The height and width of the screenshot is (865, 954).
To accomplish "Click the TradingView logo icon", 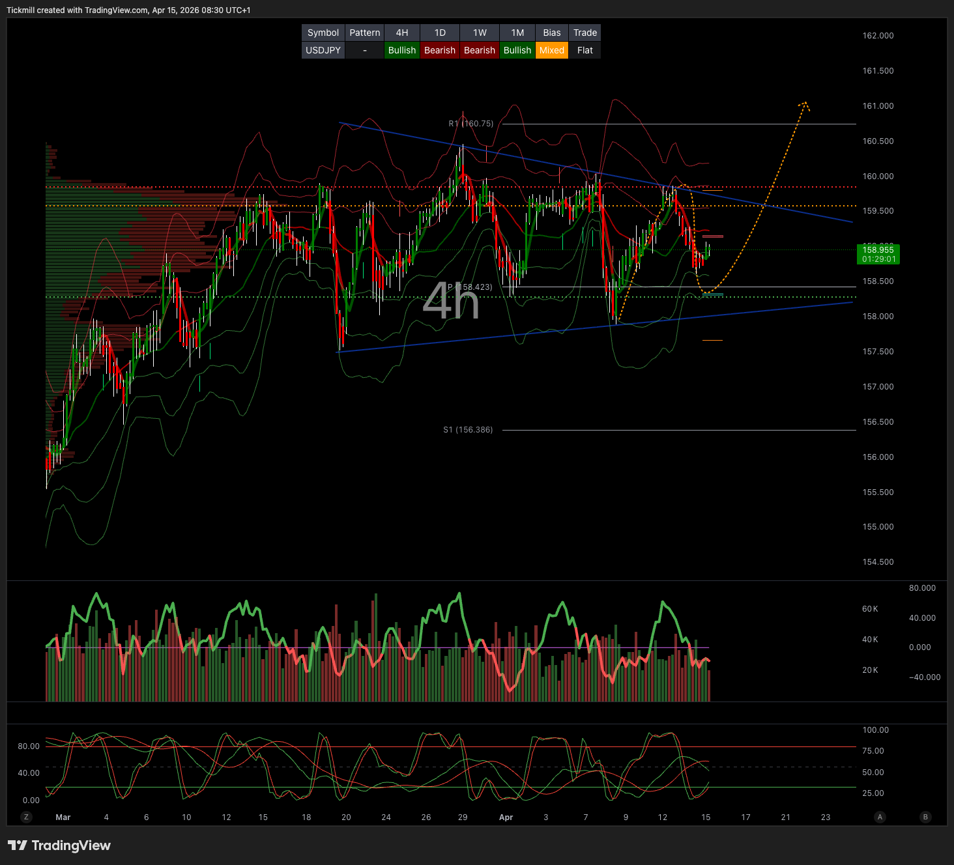I will pyautogui.click(x=18, y=845).
